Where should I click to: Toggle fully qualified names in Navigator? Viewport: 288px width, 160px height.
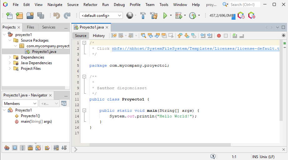pos(47,148)
